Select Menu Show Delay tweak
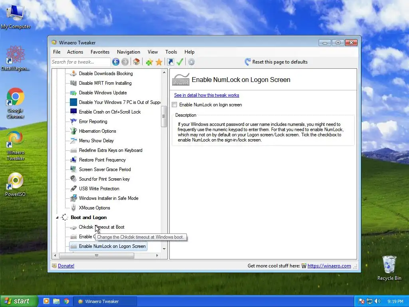 click(96, 141)
